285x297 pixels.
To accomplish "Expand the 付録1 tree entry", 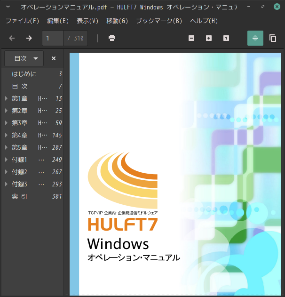I will pyautogui.click(x=6, y=160).
